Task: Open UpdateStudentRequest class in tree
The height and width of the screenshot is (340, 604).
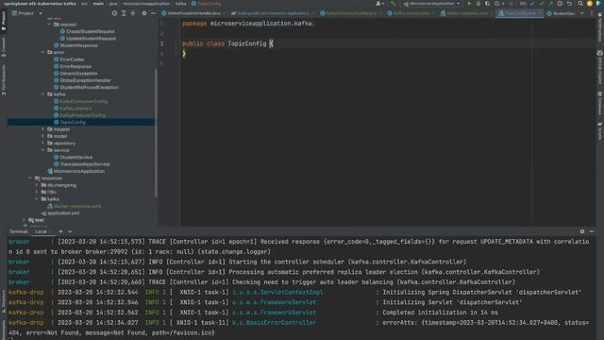Action: [x=91, y=38]
